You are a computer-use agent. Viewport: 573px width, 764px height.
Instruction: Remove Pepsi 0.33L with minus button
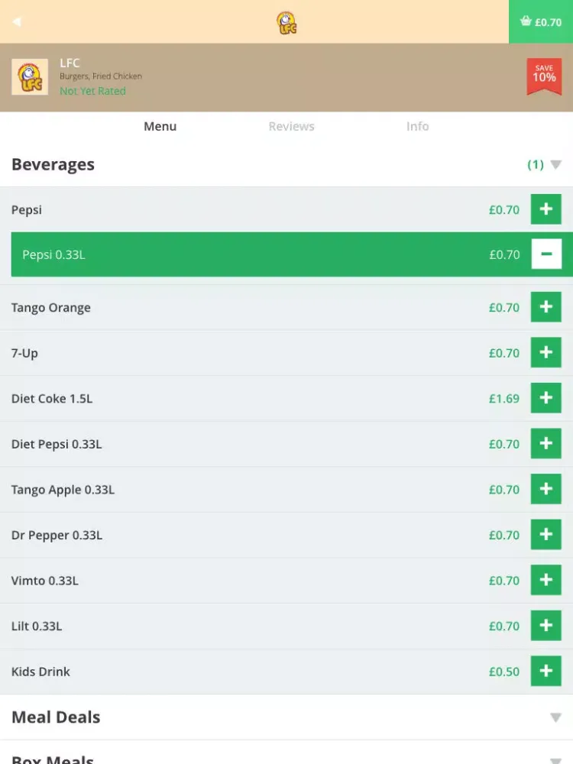tap(545, 254)
